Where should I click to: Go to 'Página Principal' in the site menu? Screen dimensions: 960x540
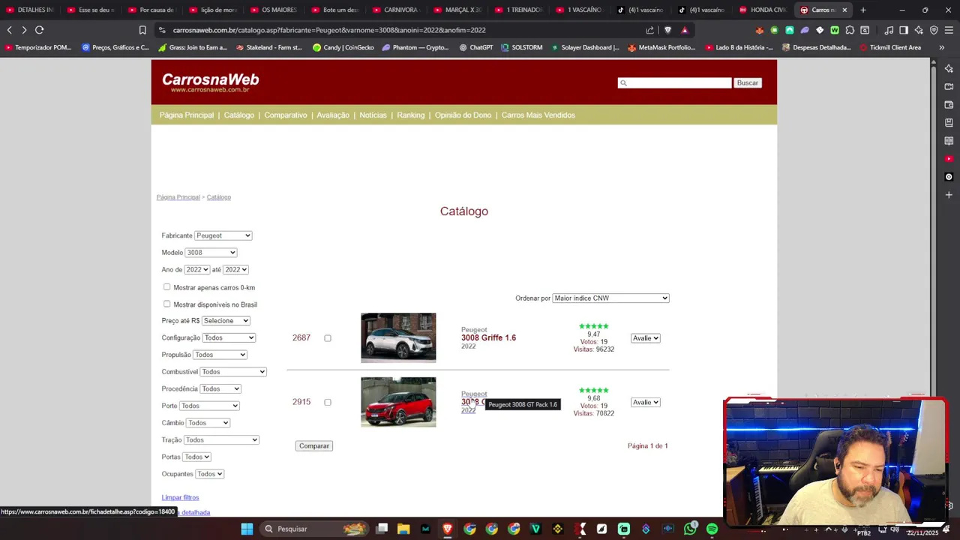tap(187, 115)
